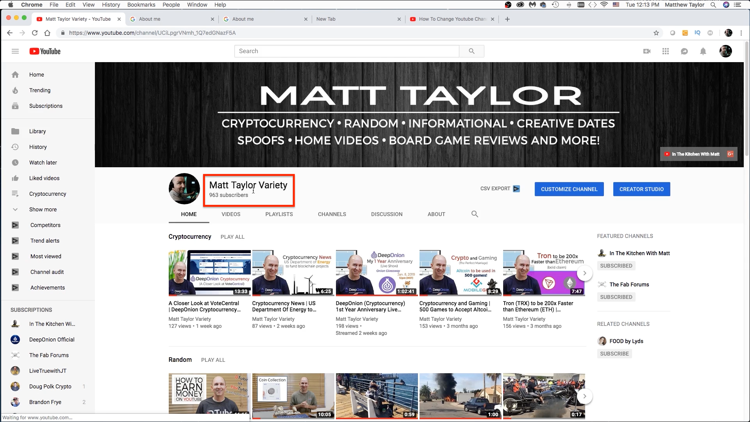This screenshot has width=750, height=422.
Task: Click the CUSTOMIZE CHANNEL button
Action: pos(569,189)
